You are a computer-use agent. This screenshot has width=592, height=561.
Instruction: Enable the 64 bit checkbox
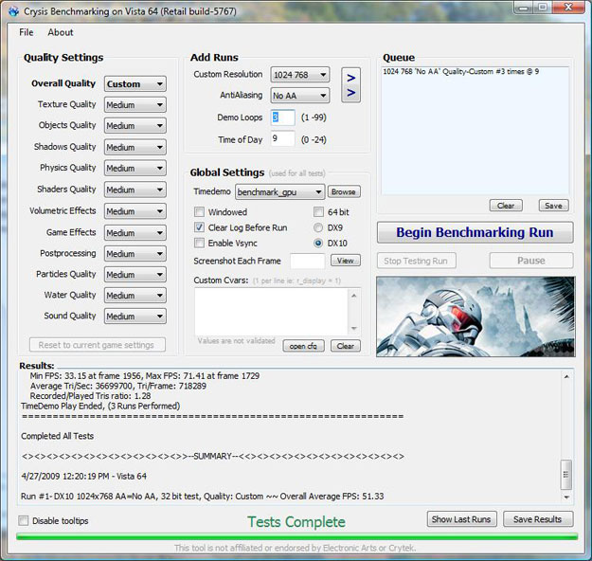[318, 211]
